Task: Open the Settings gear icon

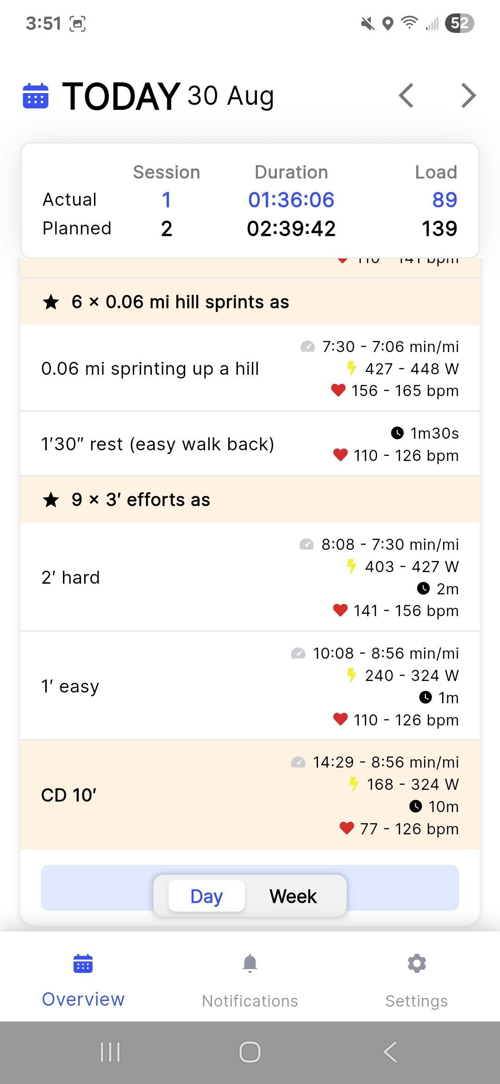Action: pyautogui.click(x=417, y=964)
